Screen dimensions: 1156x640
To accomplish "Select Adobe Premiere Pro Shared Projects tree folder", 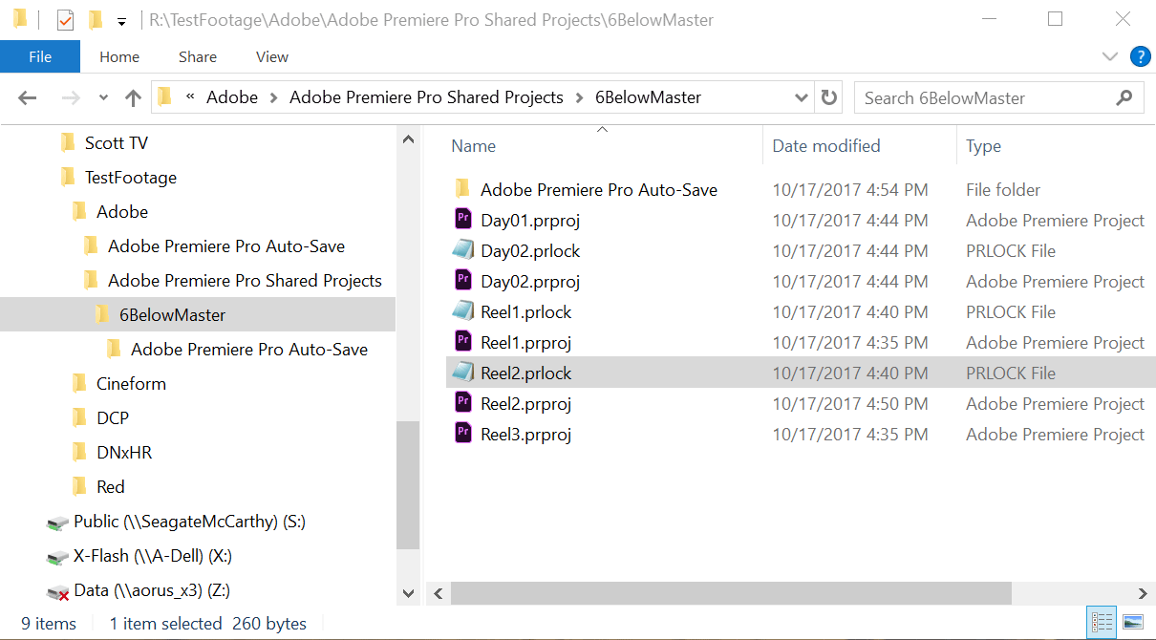I will click(x=245, y=281).
